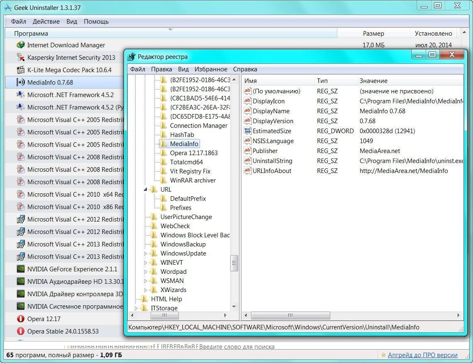Click the MediaInfo 0.7.68 program icon
Screen dimensions: 473x363
pyautogui.click(x=20, y=82)
